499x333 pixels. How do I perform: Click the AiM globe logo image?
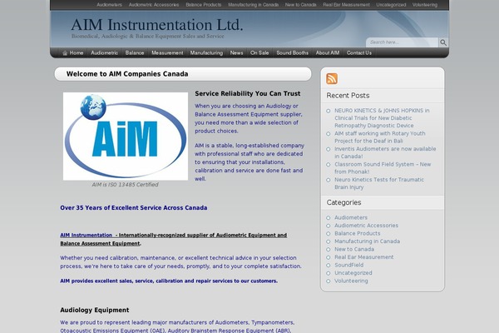126,137
